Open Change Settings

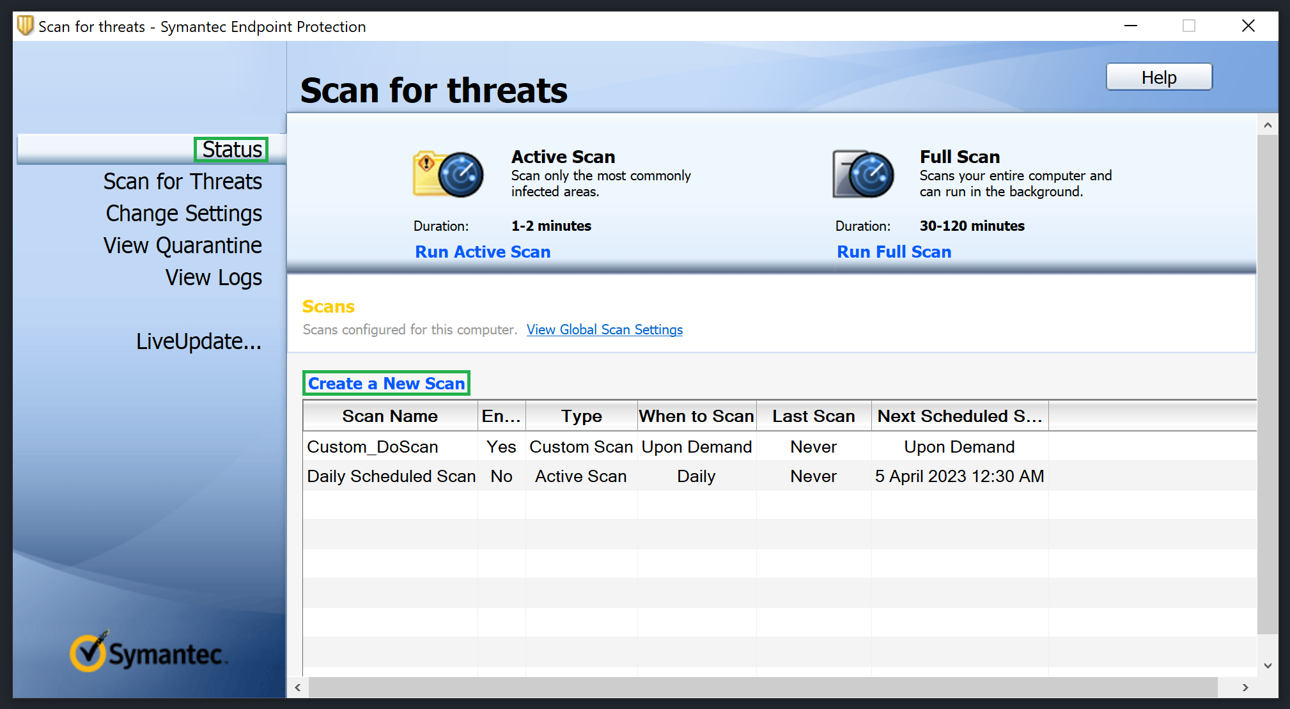pyautogui.click(x=183, y=213)
